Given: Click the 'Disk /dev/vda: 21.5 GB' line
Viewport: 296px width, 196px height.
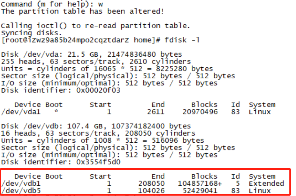Looking at the screenshot, I should coord(91,54).
